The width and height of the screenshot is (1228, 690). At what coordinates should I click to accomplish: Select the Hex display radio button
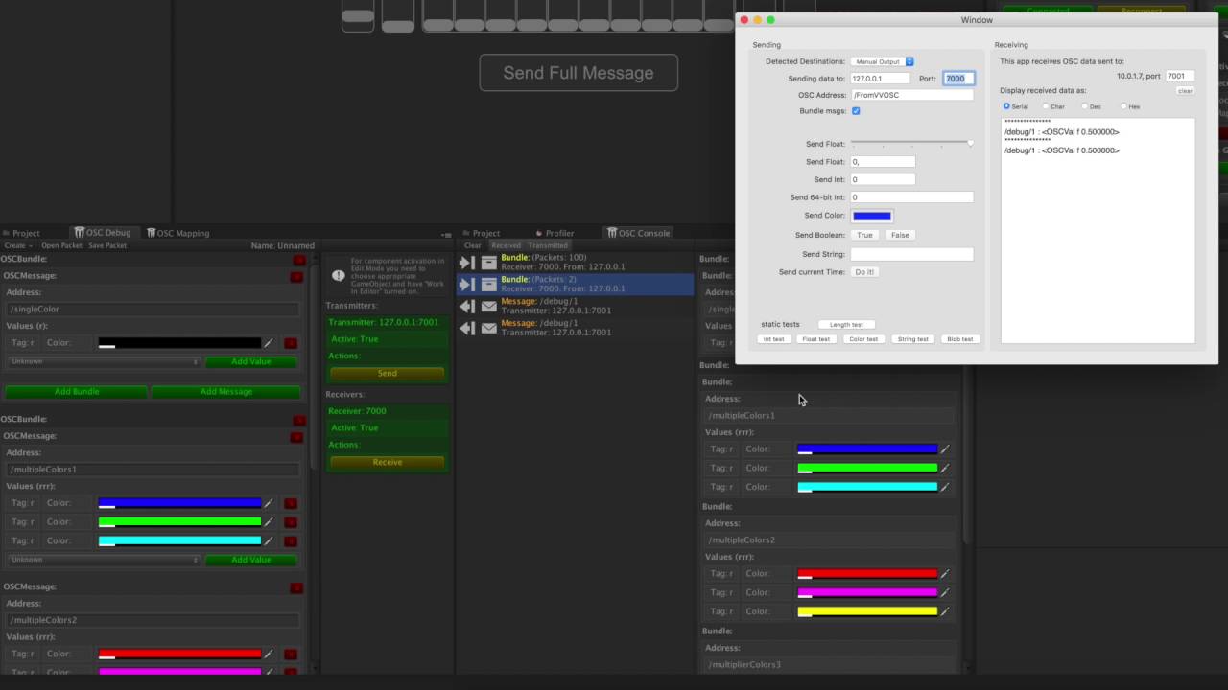[1123, 106]
